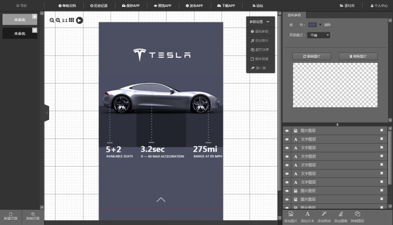Zoom out the canvas with the minus magnifier
This screenshot has width=393, height=225.
pyautogui.click(x=52, y=20)
